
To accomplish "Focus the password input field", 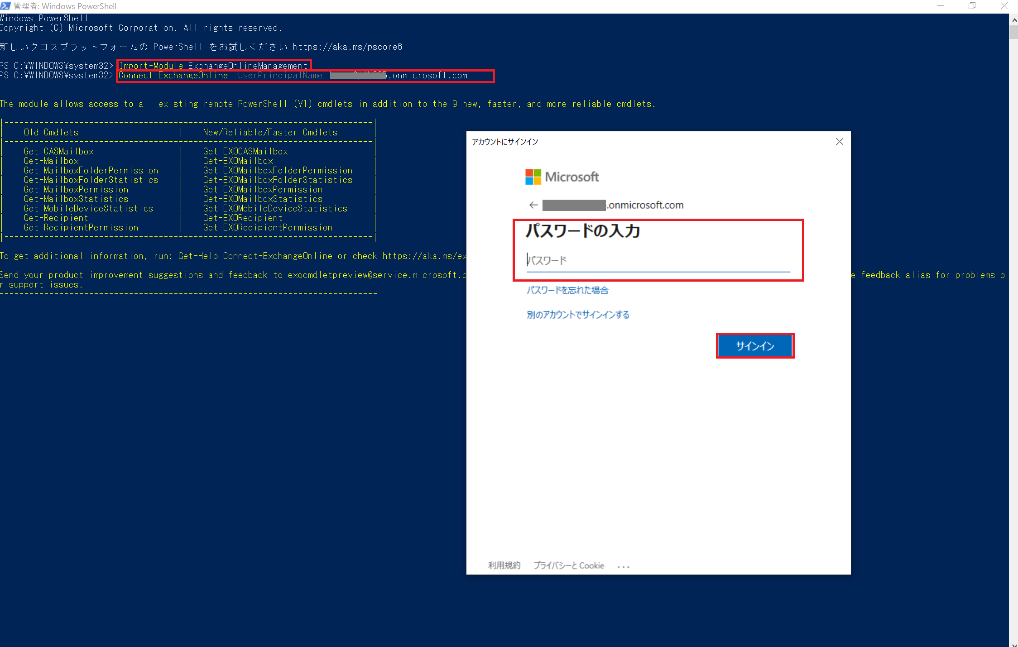I will [x=658, y=261].
